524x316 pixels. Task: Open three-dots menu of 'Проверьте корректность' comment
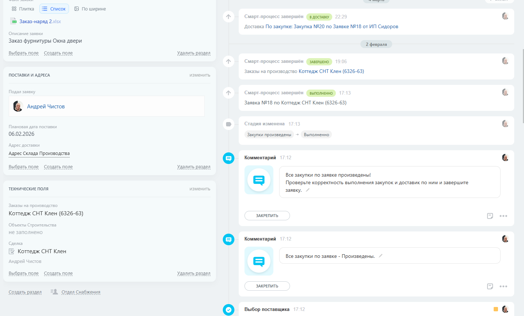[503, 216]
